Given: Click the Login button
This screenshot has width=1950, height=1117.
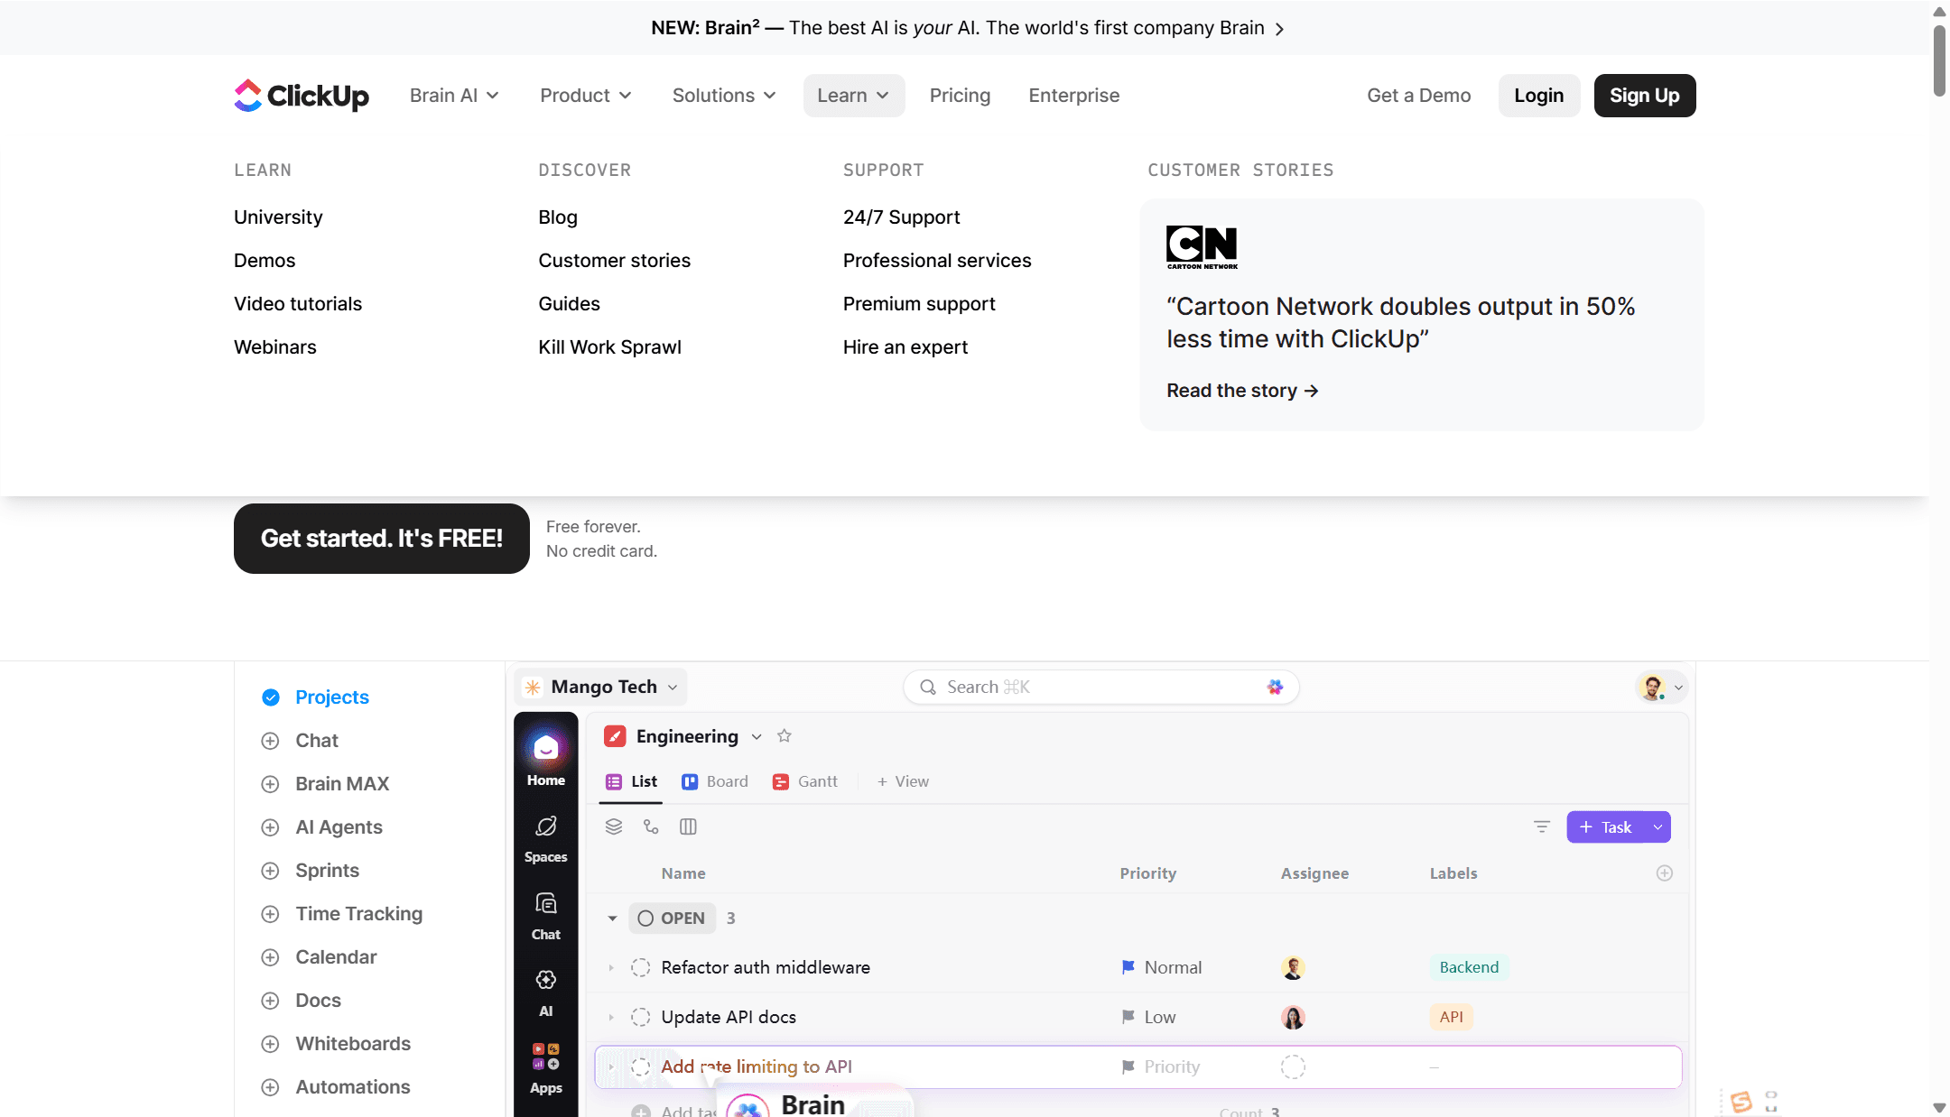Looking at the screenshot, I should (x=1539, y=96).
